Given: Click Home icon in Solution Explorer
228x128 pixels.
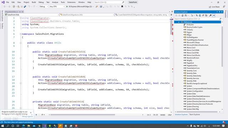Looking at the screenshot, I should coord(182,15).
